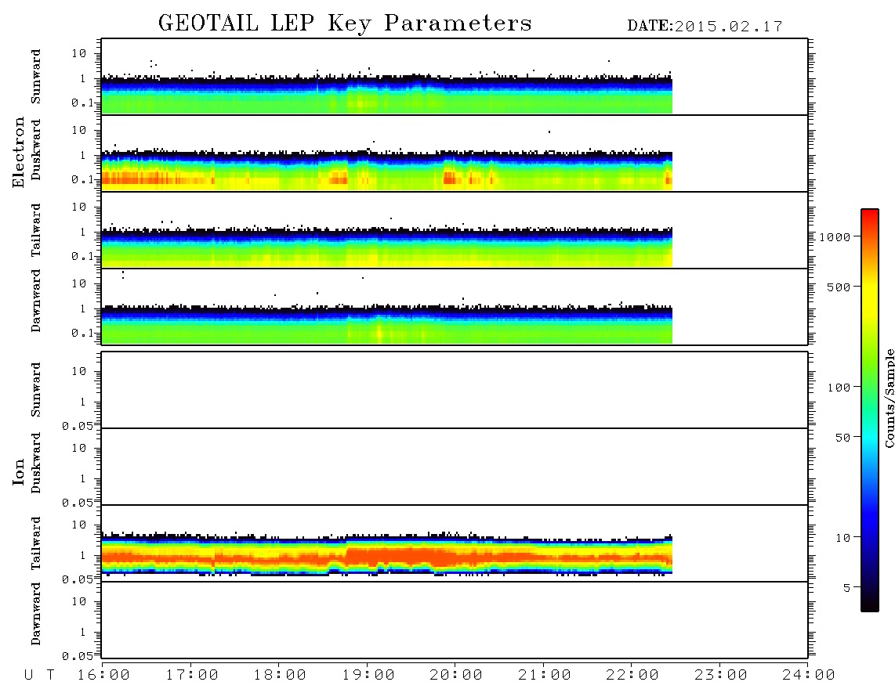The height and width of the screenshot is (689, 895).
Task: Click the 22:00 time tick label
Action: point(632,676)
